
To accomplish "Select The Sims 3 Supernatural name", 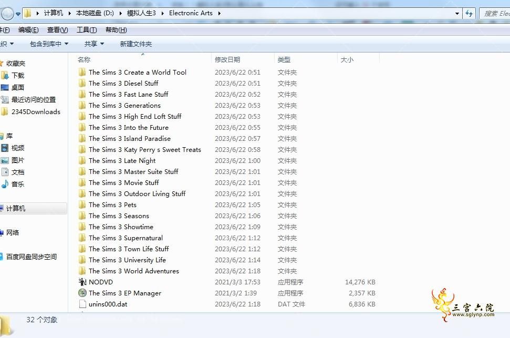I will pyautogui.click(x=126, y=238).
